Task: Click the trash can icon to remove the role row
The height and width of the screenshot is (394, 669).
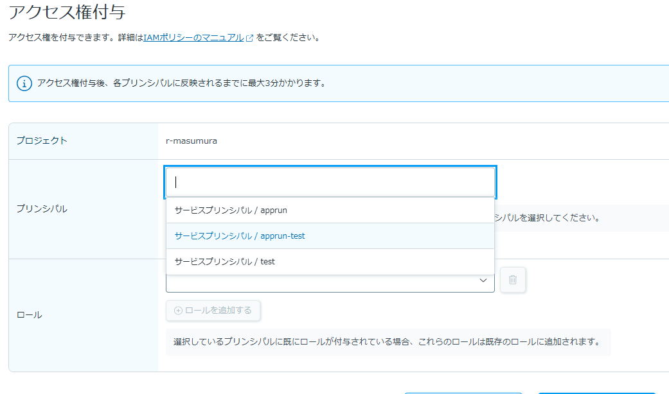Action: [513, 280]
